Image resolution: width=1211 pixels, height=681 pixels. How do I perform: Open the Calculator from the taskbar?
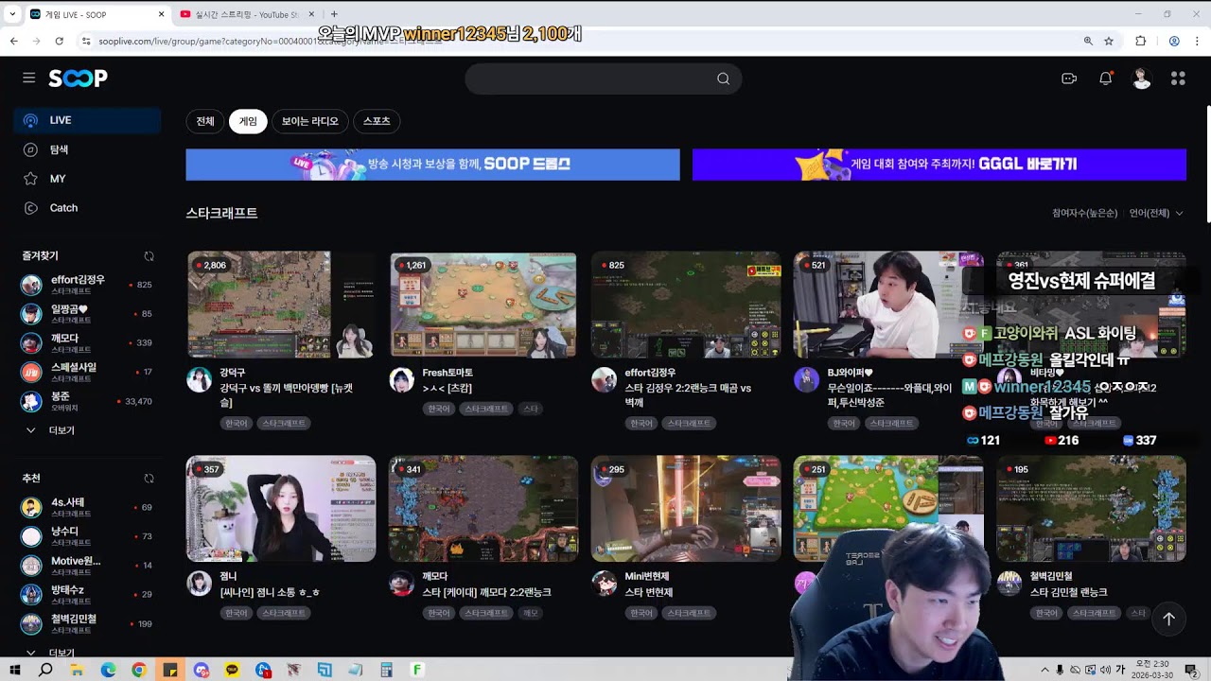click(386, 670)
